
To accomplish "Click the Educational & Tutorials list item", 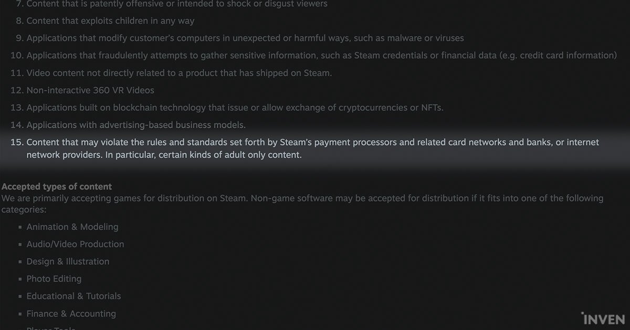I will pos(73,296).
